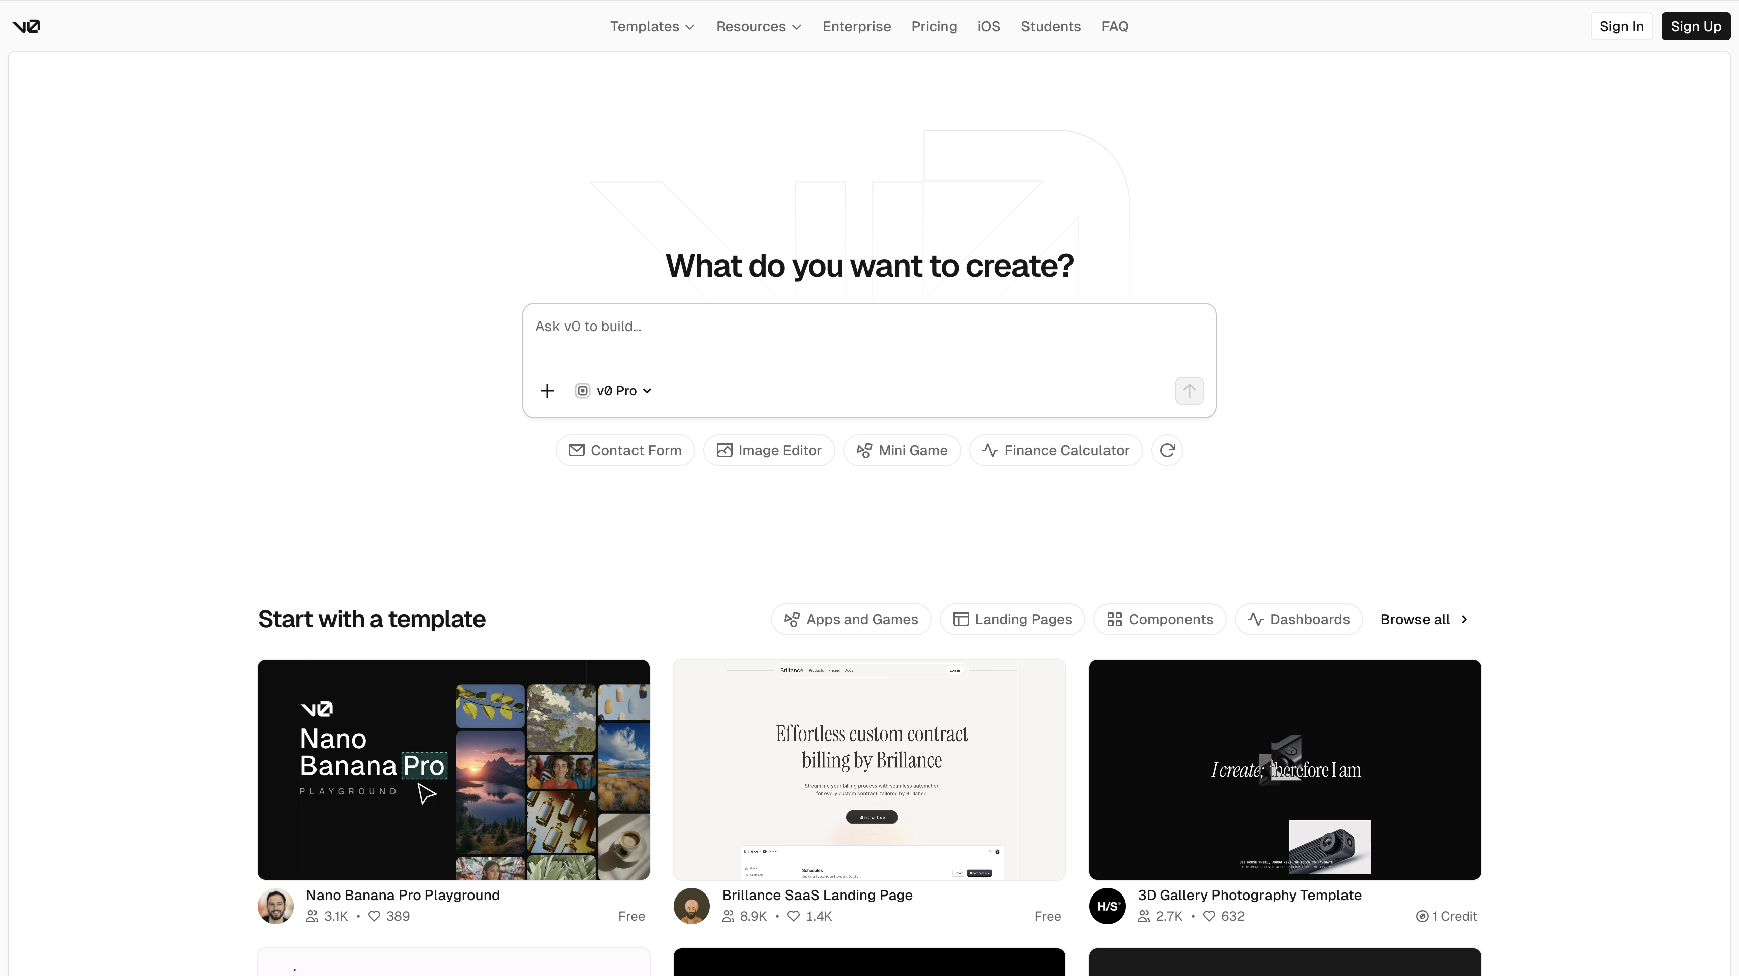Select the Image Editor suggestion
Viewport: 1739px width, 976px height.
click(769, 450)
